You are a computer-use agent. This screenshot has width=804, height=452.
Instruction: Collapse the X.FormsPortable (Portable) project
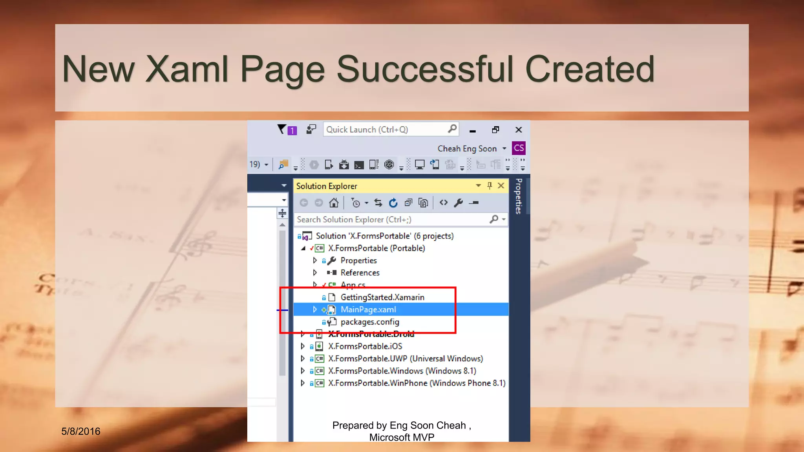[x=303, y=248]
